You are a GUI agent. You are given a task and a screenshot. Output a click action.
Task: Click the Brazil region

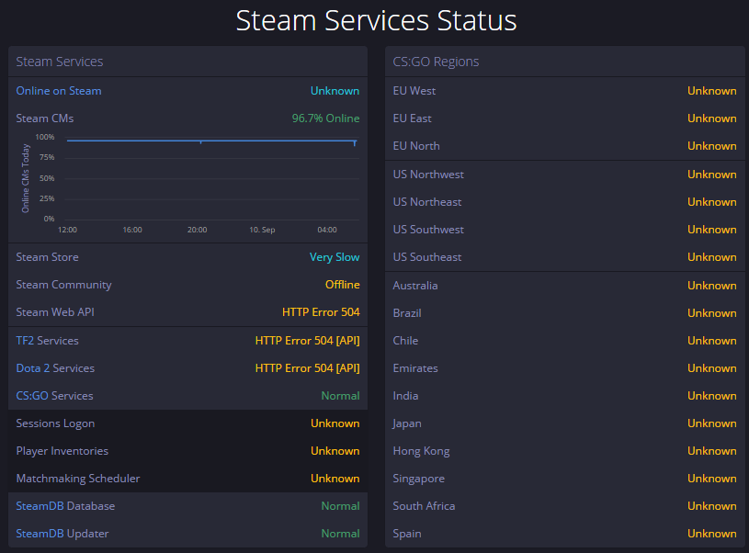coord(407,313)
